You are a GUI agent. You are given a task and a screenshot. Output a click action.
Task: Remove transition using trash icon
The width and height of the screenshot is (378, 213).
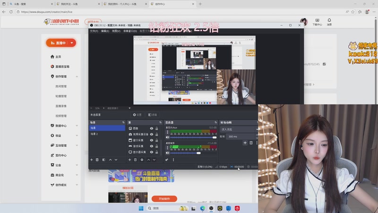click(251, 143)
